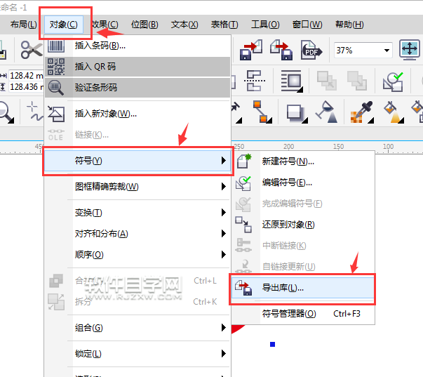Select the interactive fill tool
This screenshot has height=377, width=423.
tap(394, 112)
